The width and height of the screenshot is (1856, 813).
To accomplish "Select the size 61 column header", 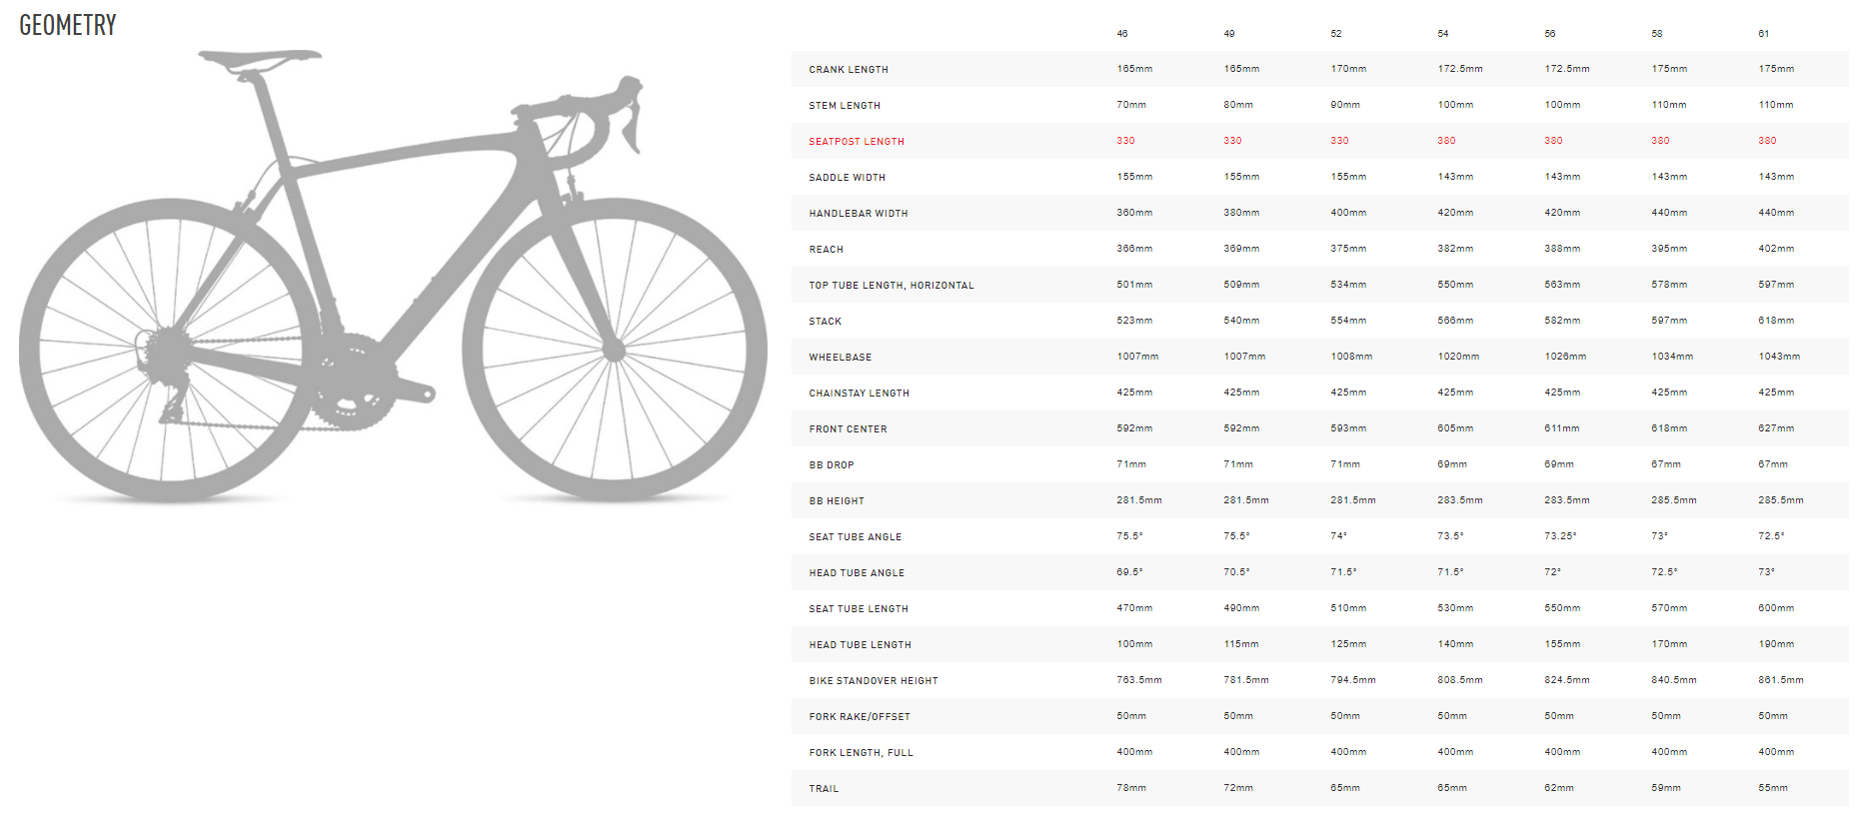I will coord(1763,34).
